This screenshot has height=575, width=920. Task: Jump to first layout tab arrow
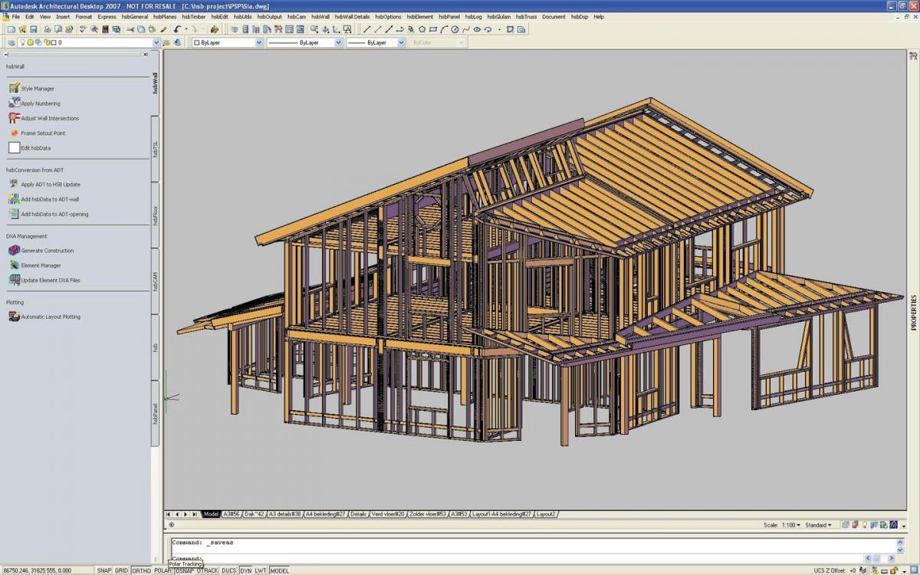click(x=169, y=514)
